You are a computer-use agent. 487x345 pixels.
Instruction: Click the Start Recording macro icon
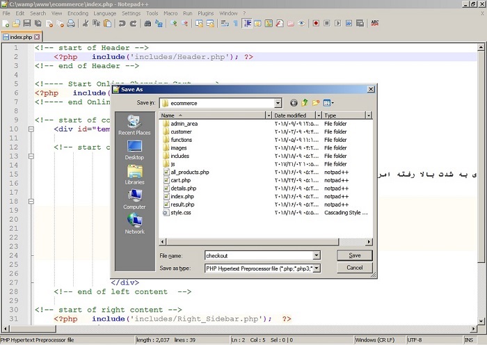tap(316, 23)
